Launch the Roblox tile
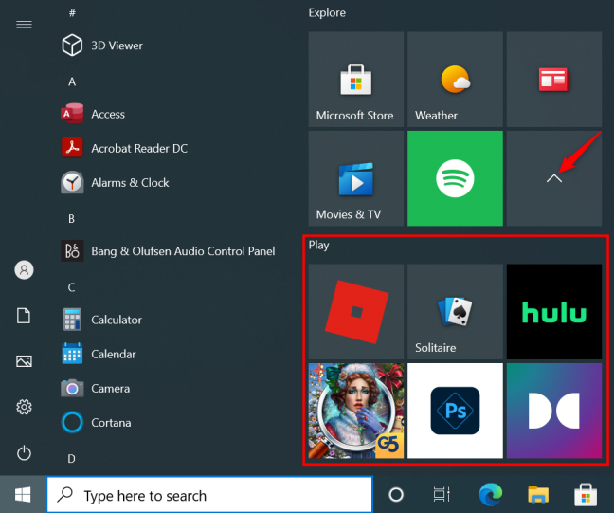This screenshot has height=513, width=614. (x=356, y=312)
